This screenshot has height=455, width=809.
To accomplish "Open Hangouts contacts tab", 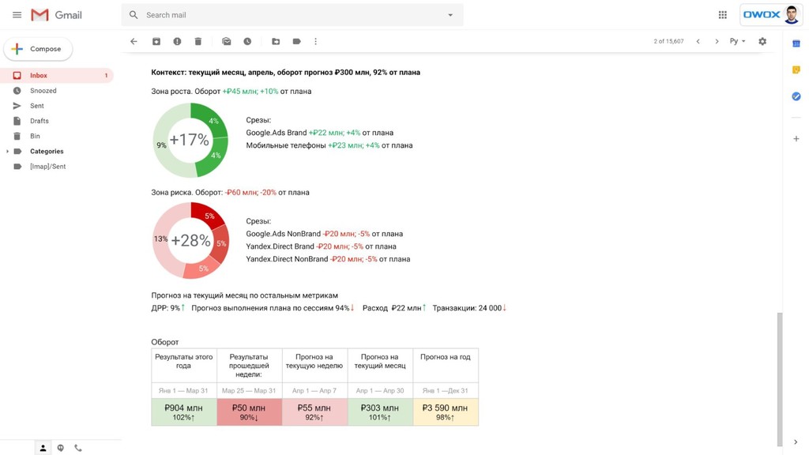I will coord(43,448).
